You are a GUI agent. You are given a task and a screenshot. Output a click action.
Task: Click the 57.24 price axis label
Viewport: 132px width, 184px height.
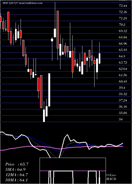click(123, 100)
